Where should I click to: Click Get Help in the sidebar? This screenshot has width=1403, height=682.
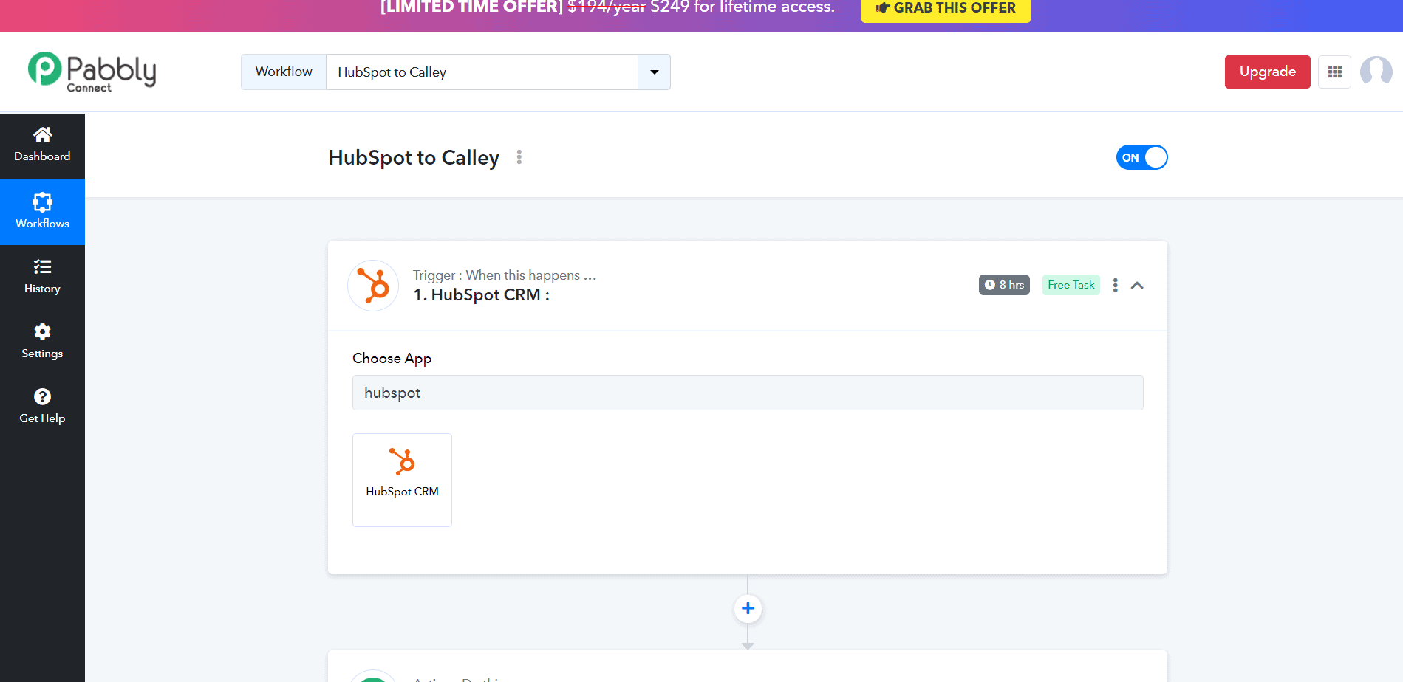coord(42,407)
